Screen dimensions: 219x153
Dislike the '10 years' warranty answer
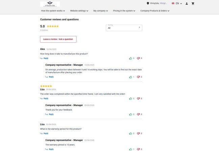click(x=138, y=149)
